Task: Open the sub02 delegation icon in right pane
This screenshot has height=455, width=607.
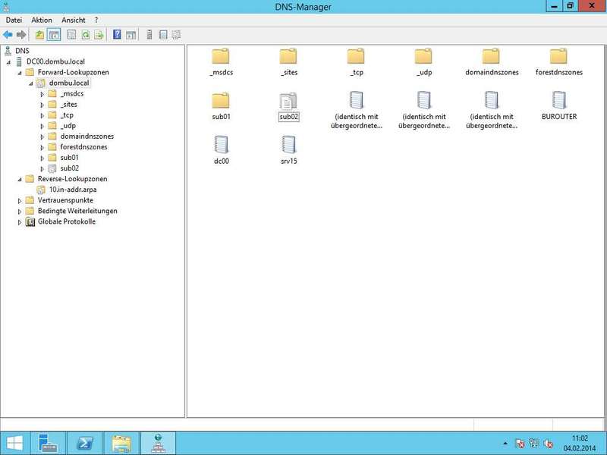Action: 288,100
